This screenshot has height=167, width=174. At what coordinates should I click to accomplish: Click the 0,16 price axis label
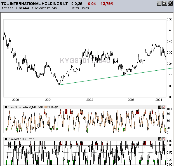point(170,75)
